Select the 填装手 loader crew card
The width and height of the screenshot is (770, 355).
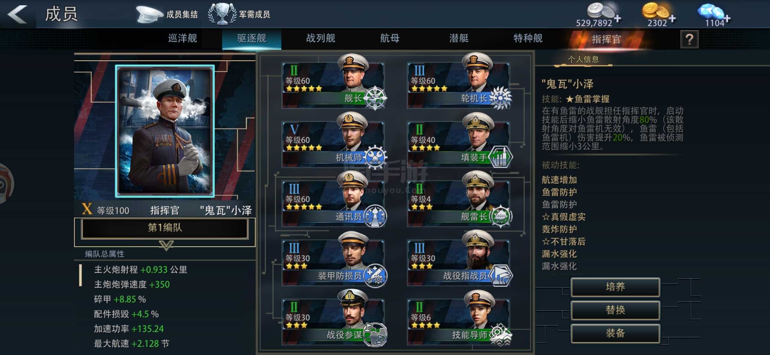tap(458, 144)
